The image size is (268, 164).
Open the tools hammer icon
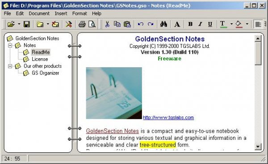[x=69, y=24]
